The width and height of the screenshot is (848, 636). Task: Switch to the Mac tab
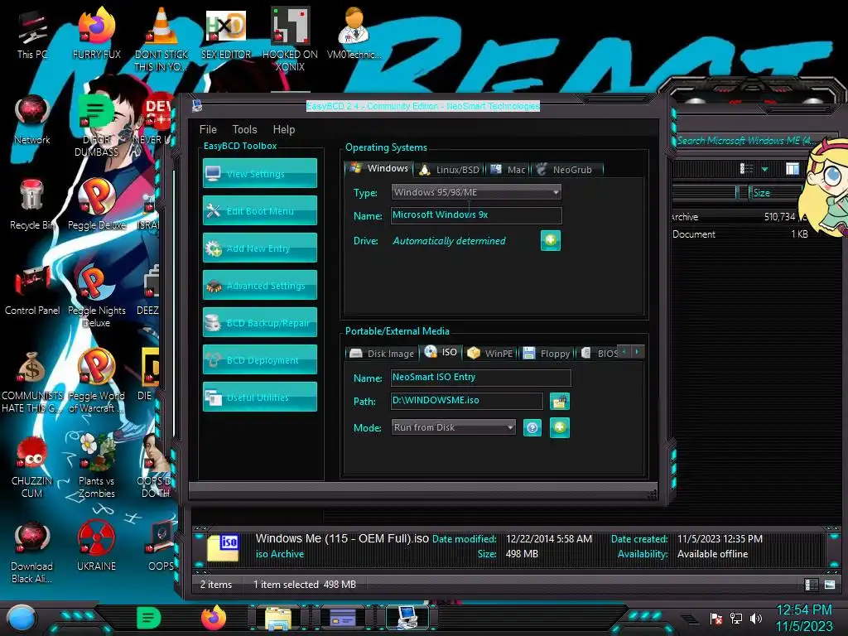click(x=508, y=170)
